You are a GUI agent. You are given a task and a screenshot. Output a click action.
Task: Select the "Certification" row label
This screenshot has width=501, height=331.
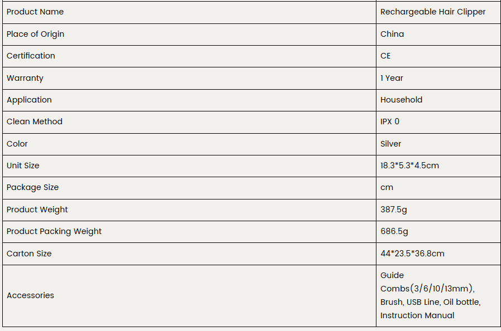click(31, 56)
